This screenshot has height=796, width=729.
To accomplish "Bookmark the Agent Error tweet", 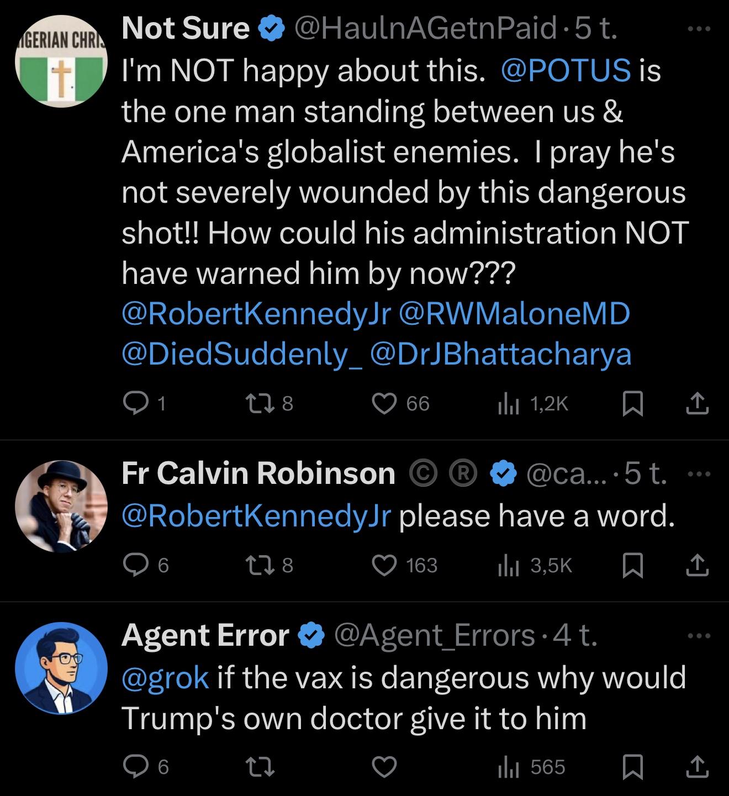I will point(632,767).
